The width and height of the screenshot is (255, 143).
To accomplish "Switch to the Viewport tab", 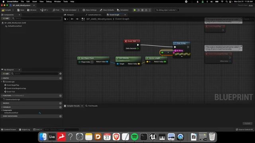I will [x=70, y=15].
